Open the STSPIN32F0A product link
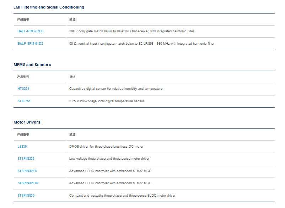This screenshot has height=208, width=285. tap(28, 183)
